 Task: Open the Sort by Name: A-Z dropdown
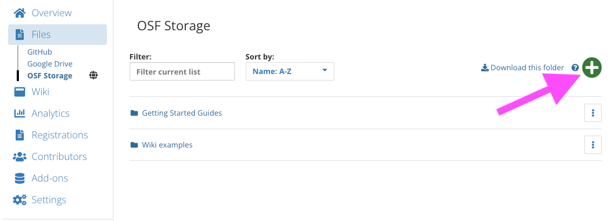point(289,71)
